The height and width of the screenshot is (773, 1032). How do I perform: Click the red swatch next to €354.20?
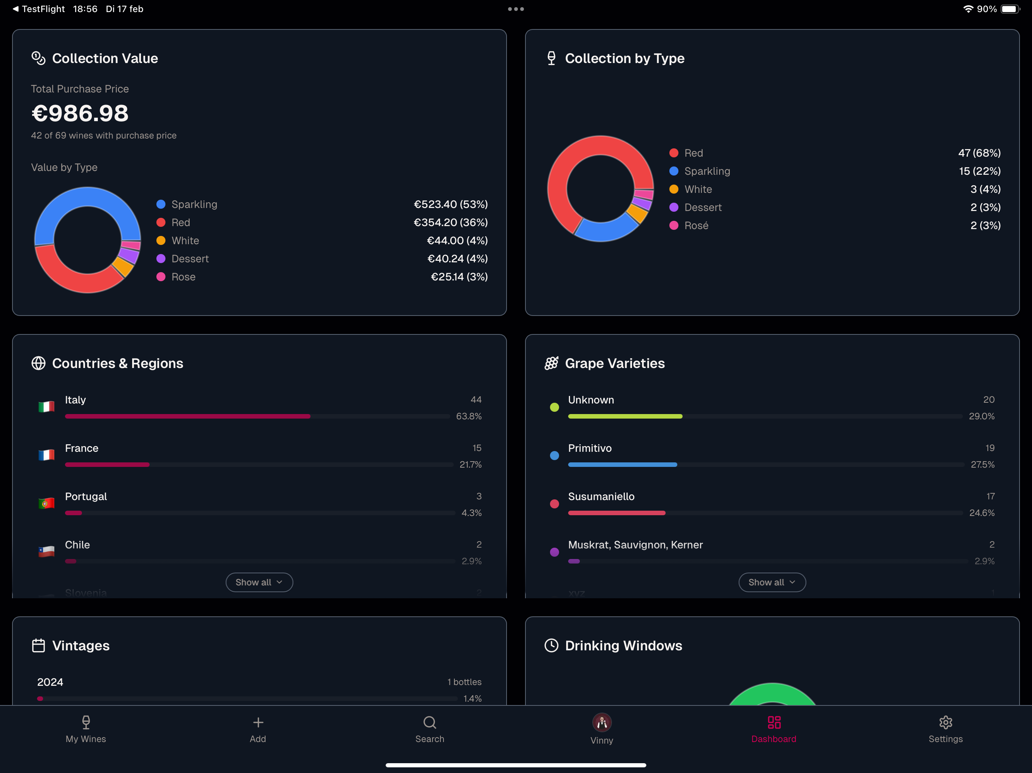(x=161, y=222)
